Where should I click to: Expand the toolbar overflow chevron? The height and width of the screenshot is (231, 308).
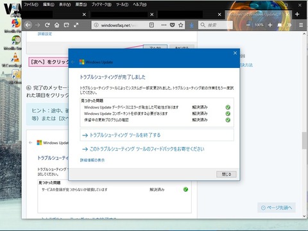tap(289, 25)
